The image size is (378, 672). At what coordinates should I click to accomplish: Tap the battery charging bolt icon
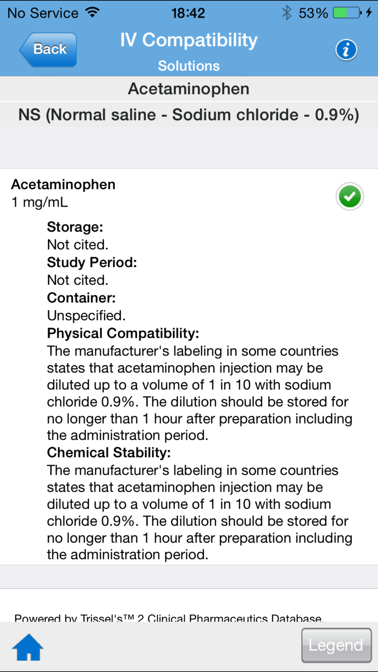[x=369, y=13]
